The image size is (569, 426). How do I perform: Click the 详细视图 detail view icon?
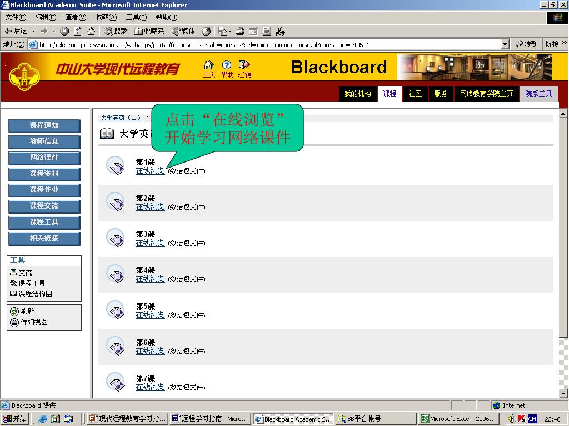click(x=14, y=322)
